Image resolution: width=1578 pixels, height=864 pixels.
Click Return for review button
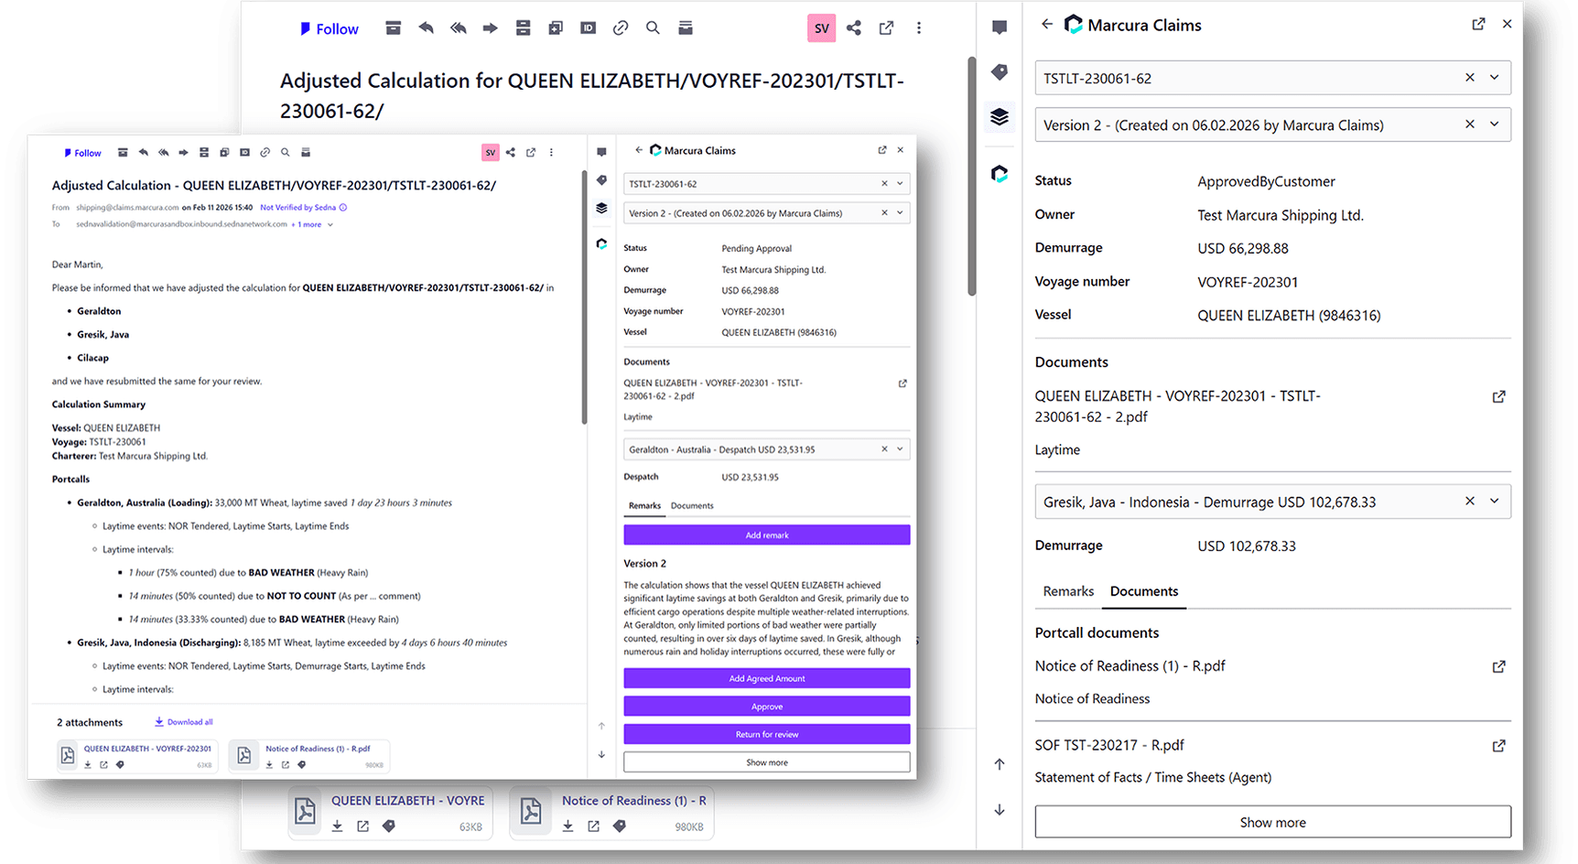(x=767, y=734)
